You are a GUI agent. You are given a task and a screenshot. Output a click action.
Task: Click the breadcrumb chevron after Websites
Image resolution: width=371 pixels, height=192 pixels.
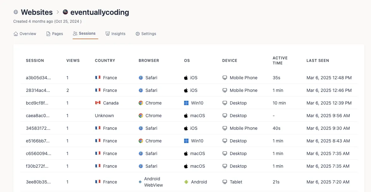tap(58, 12)
